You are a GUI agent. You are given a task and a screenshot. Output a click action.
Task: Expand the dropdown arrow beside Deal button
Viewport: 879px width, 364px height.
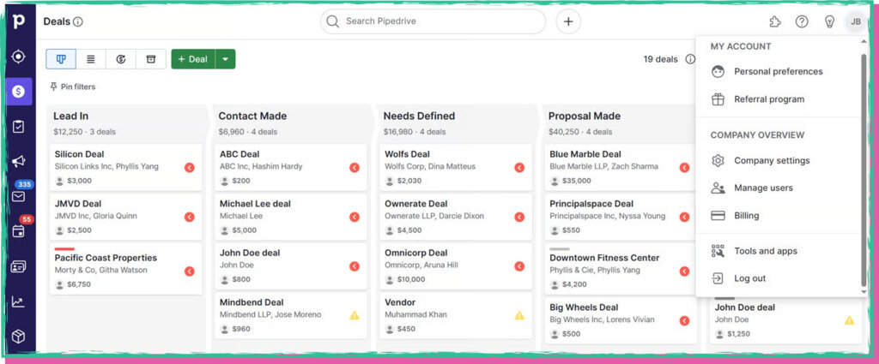(226, 59)
